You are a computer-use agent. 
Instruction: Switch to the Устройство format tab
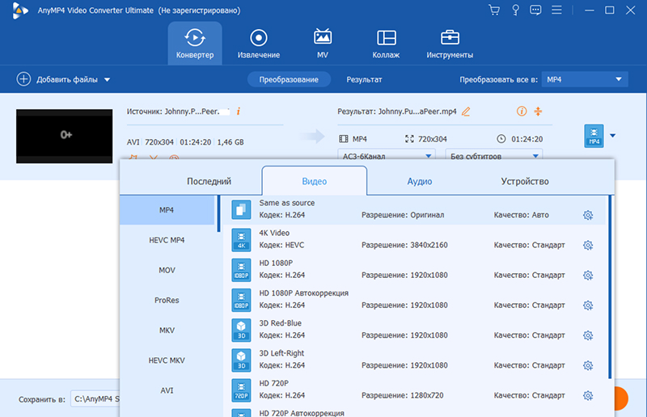[524, 181]
